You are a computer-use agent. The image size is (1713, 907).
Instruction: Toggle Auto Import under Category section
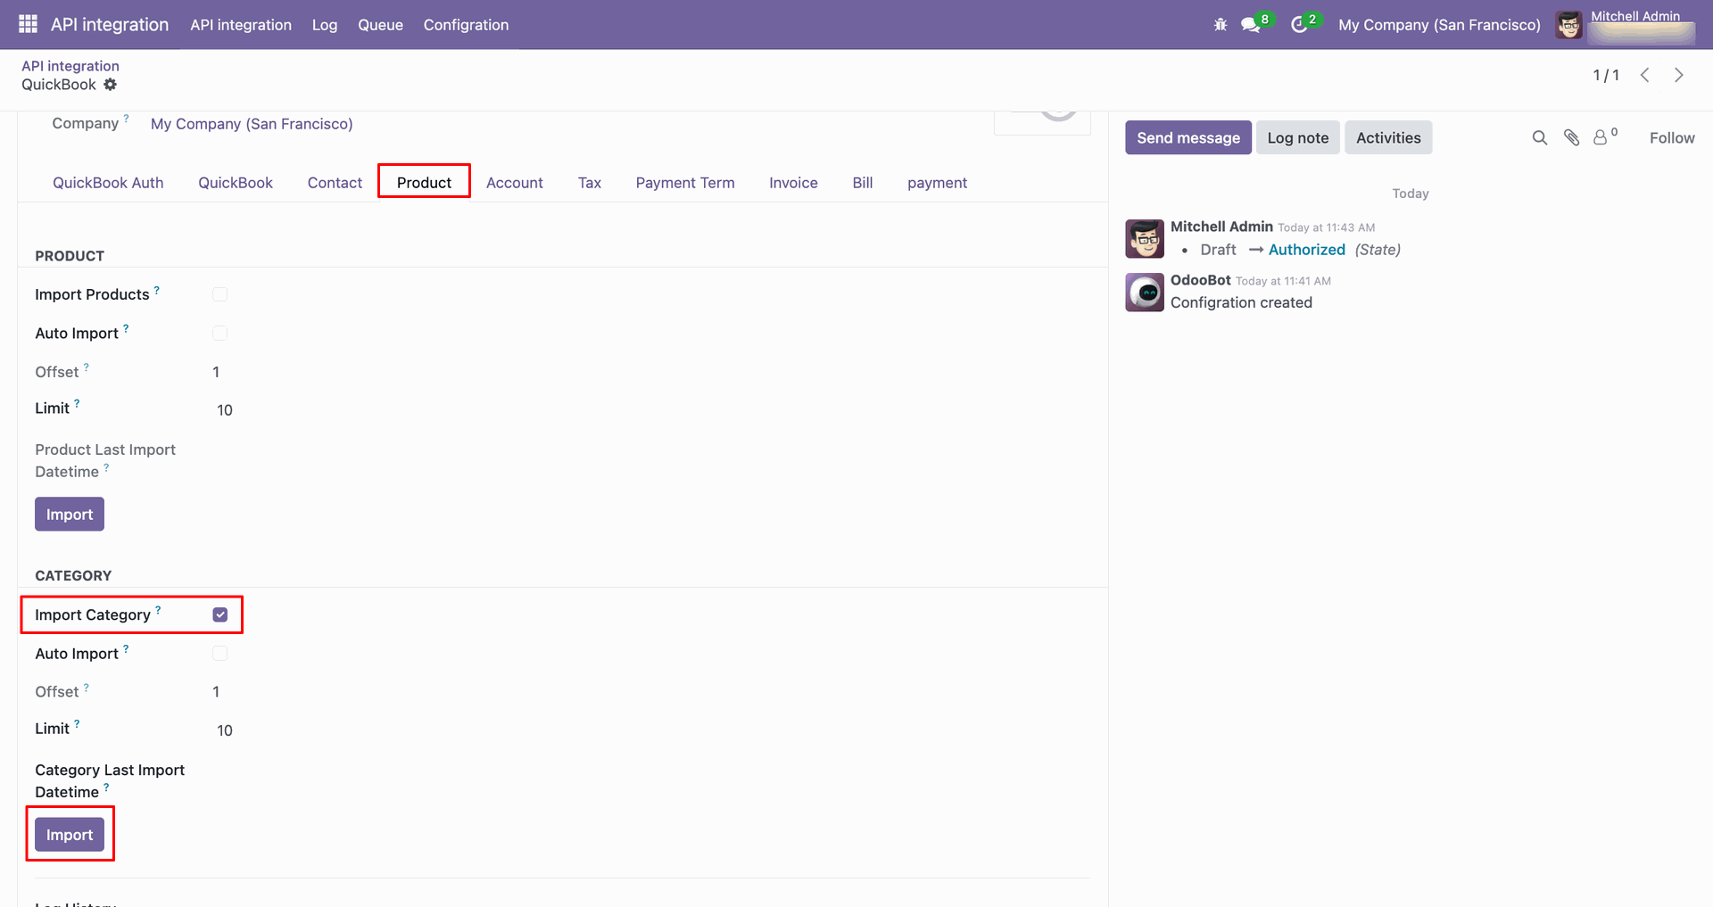(220, 653)
